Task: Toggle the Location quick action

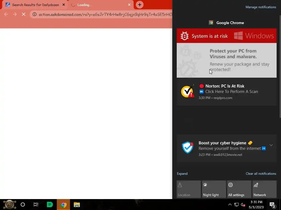Action: click(x=189, y=189)
